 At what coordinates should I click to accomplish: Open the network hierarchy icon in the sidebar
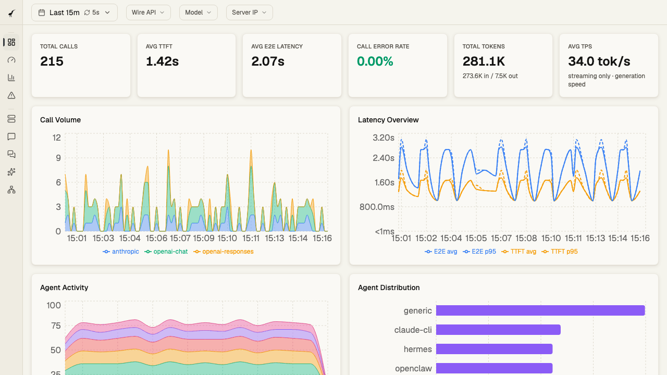coord(11,190)
